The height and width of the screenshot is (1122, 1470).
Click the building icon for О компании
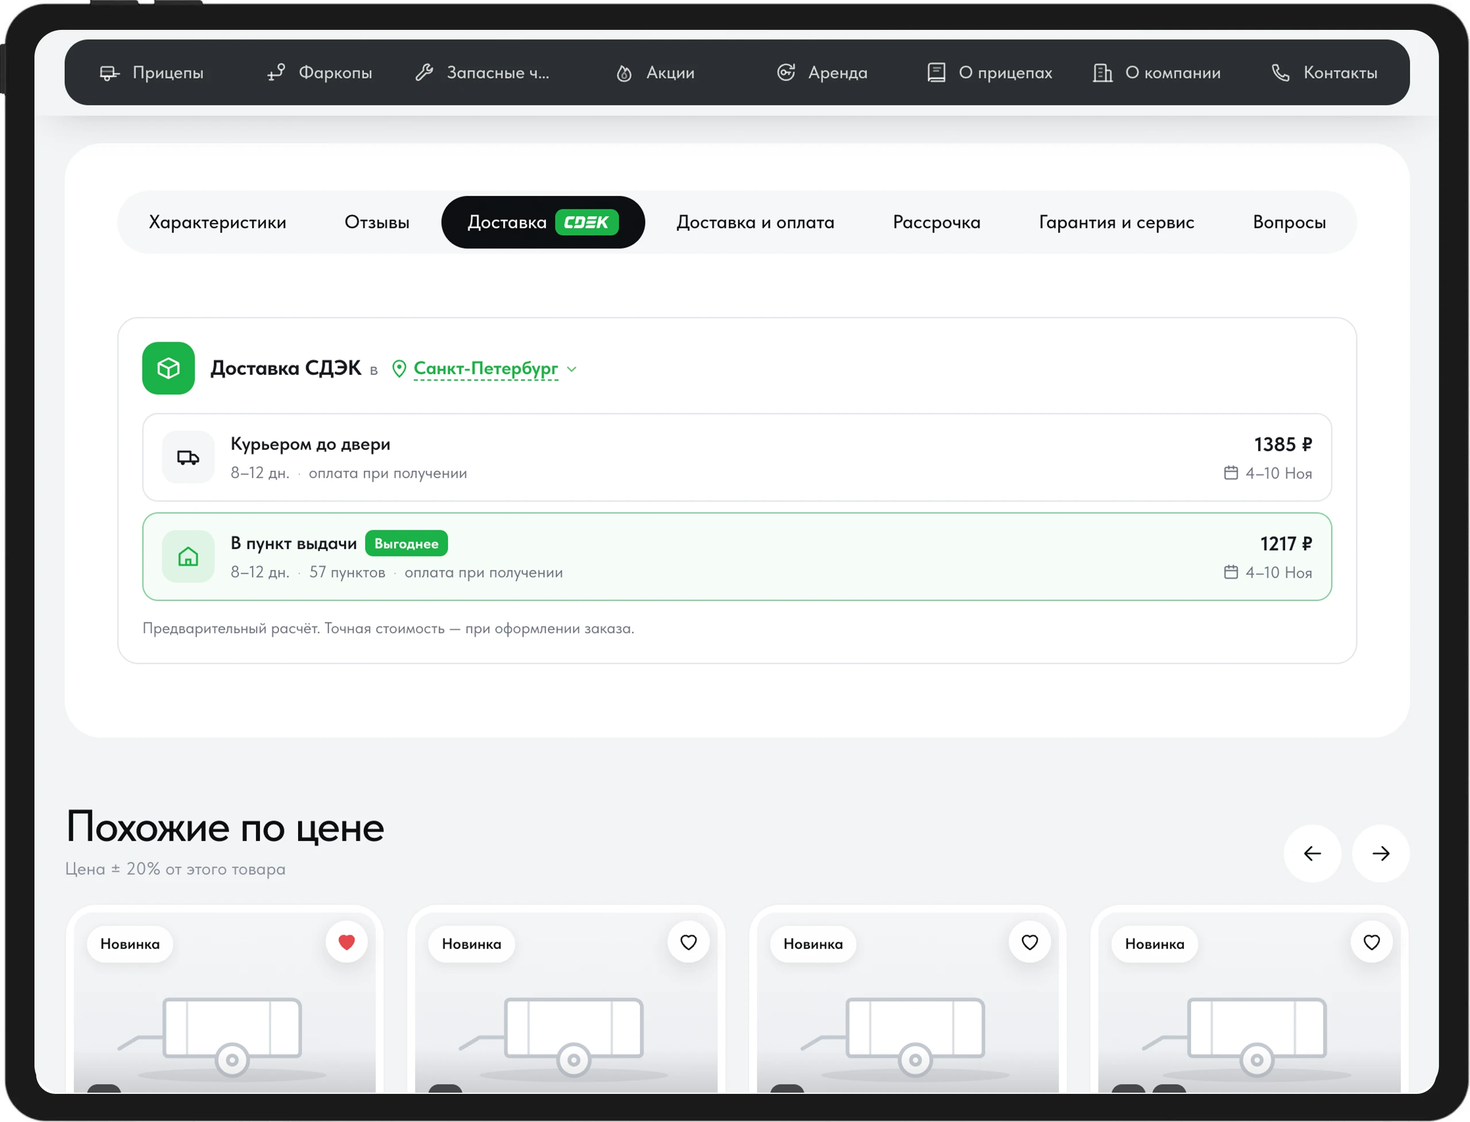click(1102, 72)
